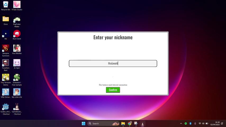Screen dimensions: 226x127
Task: Select the Schedule I Free Sample icon
Action: (x=17, y=78)
